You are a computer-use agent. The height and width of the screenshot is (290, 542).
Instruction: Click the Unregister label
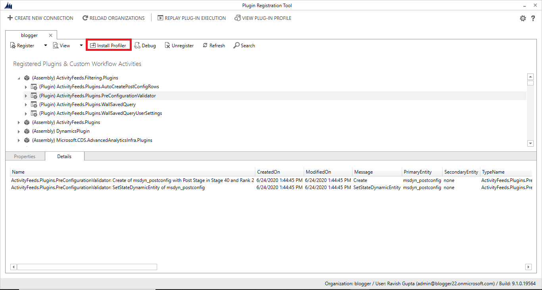coord(183,46)
